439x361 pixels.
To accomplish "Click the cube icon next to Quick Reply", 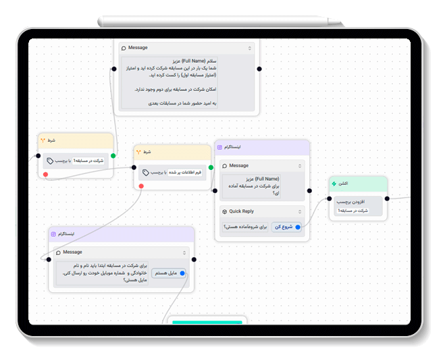I will 224,211.
